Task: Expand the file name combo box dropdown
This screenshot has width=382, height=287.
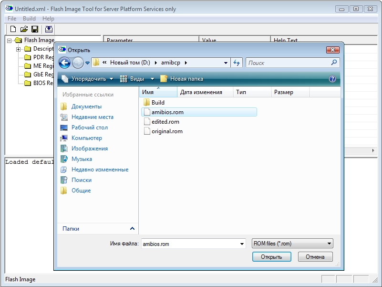Action: pyautogui.click(x=242, y=244)
